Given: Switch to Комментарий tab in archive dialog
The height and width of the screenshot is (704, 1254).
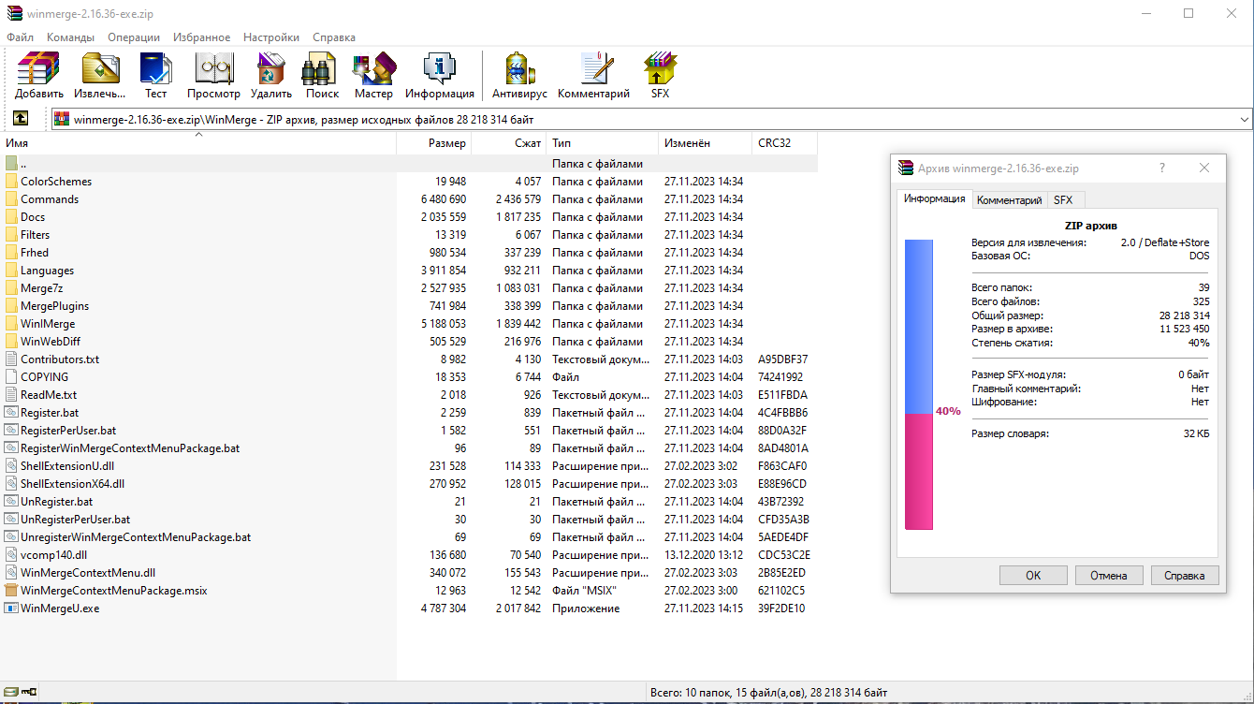Looking at the screenshot, I should click(1009, 200).
